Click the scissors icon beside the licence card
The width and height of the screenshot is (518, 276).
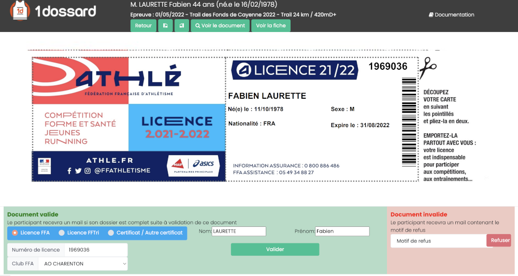point(427,68)
